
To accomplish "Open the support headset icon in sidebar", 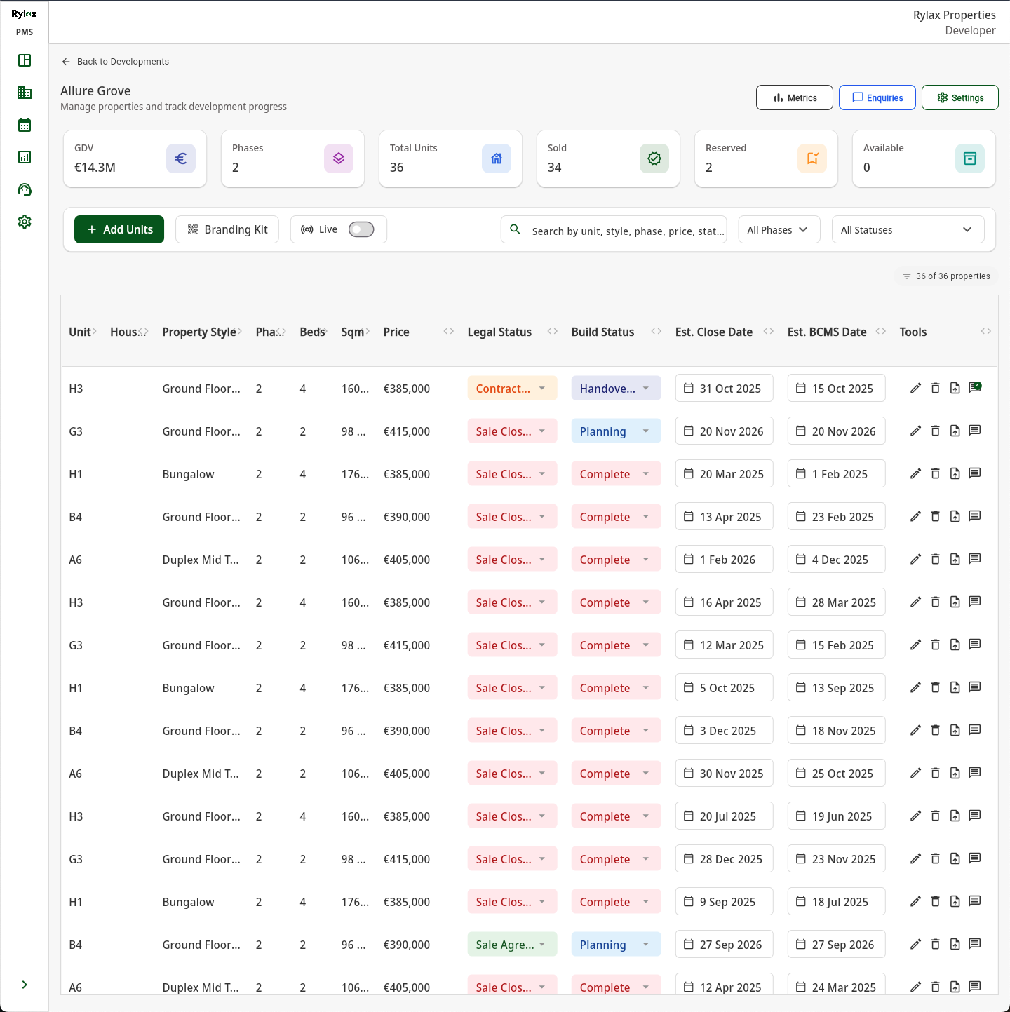I will 25,189.
